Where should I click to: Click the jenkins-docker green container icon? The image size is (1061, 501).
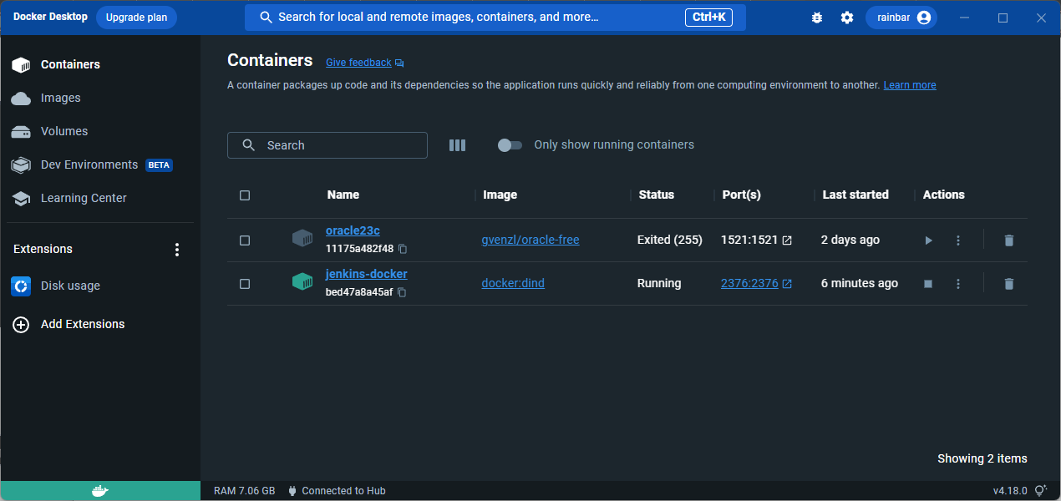point(302,282)
